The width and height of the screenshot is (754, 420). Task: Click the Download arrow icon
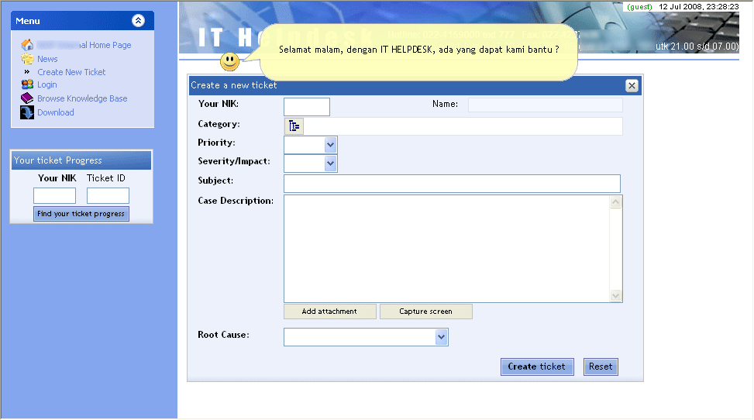coord(27,112)
